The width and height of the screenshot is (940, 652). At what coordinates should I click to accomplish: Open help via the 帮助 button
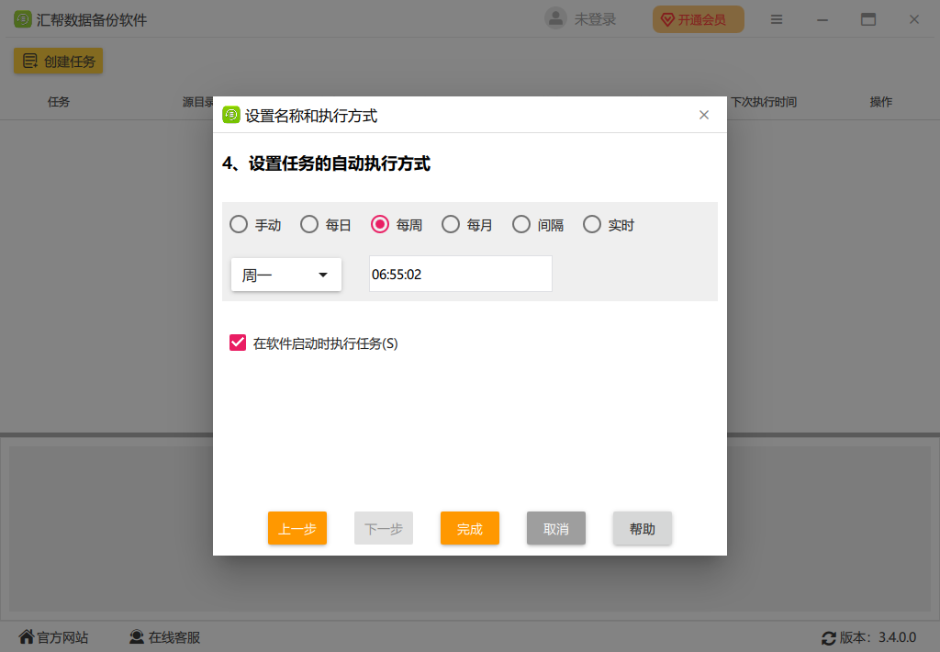(642, 528)
